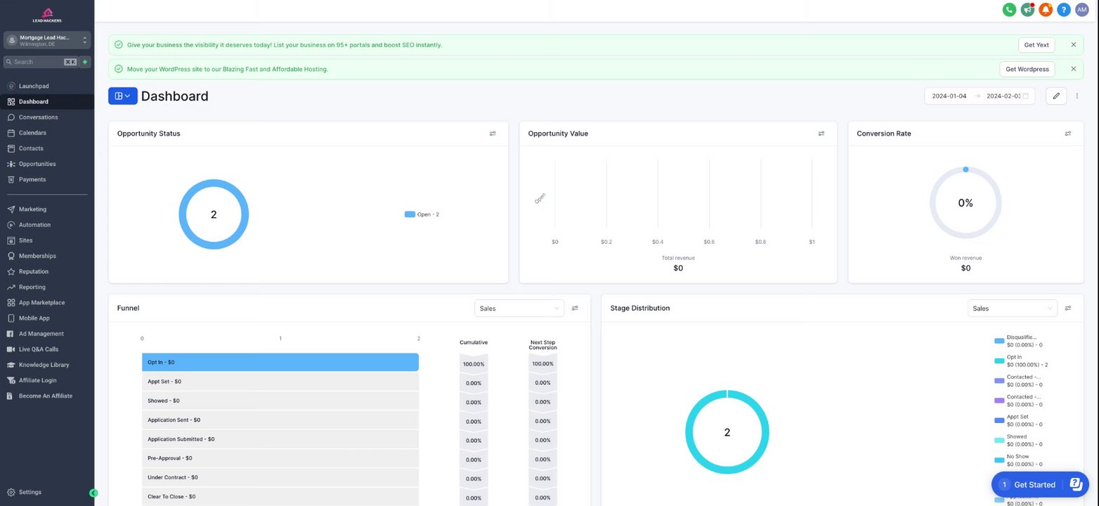Click the end date field
The image size is (1099, 506).
coord(1003,96)
